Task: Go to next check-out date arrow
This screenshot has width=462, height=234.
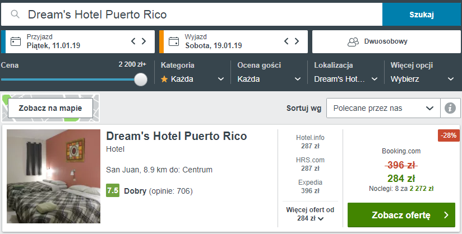Action: click(x=298, y=41)
